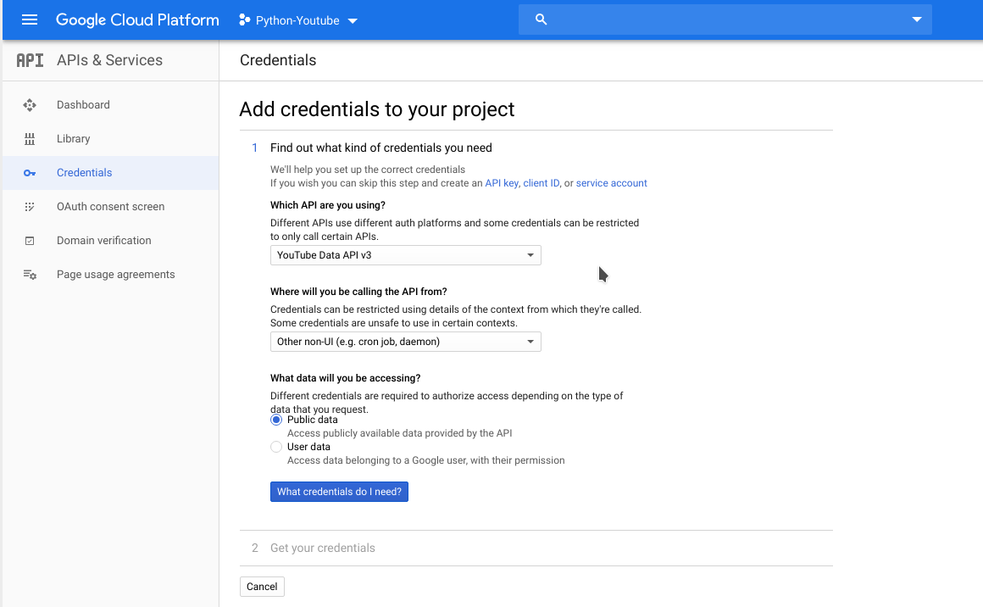This screenshot has height=607, width=983.
Task: Click in the top search field
Action: (725, 19)
